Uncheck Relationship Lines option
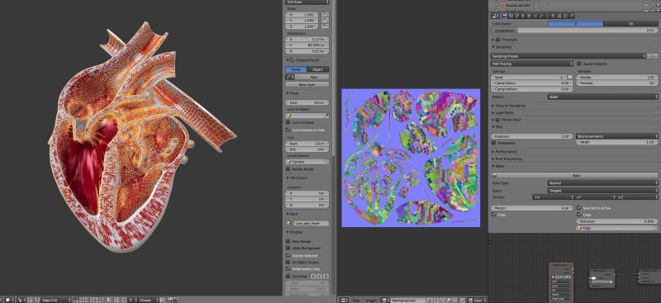Screen dimensions: 661x303 (288, 268)
